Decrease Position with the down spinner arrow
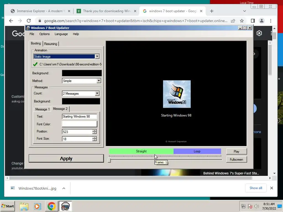 point(95,133)
